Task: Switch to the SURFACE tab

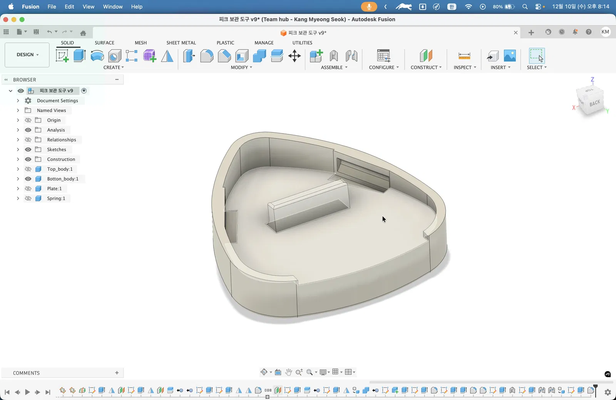Action: click(104, 43)
